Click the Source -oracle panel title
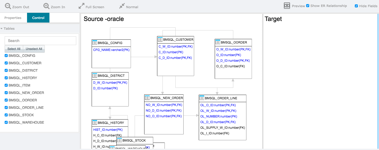The image size is (379, 150). pyautogui.click(x=104, y=19)
